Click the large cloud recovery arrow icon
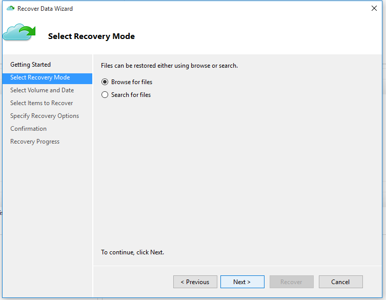The image size is (386, 300). [x=19, y=32]
